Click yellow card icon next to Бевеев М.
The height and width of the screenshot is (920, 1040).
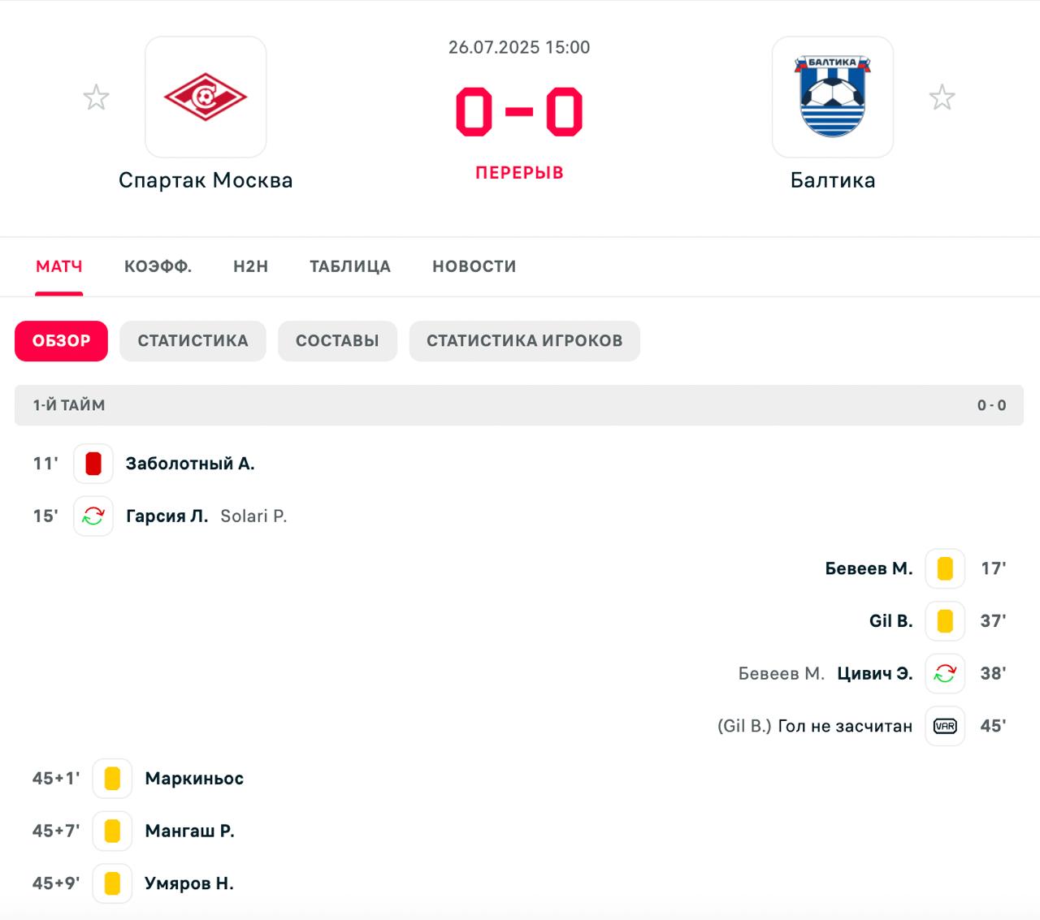[x=945, y=568]
